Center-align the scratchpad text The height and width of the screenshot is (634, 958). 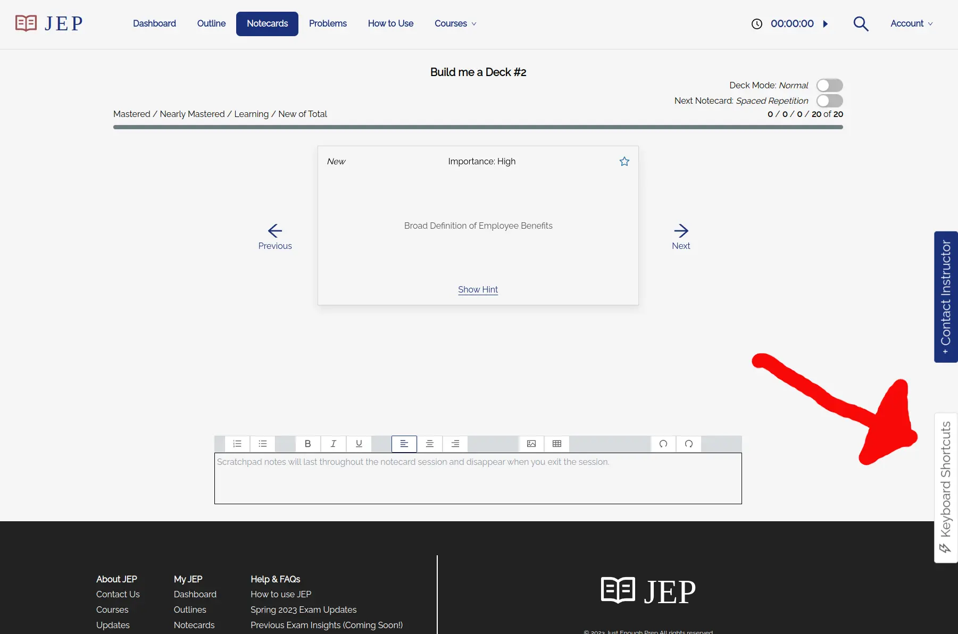click(x=430, y=444)
